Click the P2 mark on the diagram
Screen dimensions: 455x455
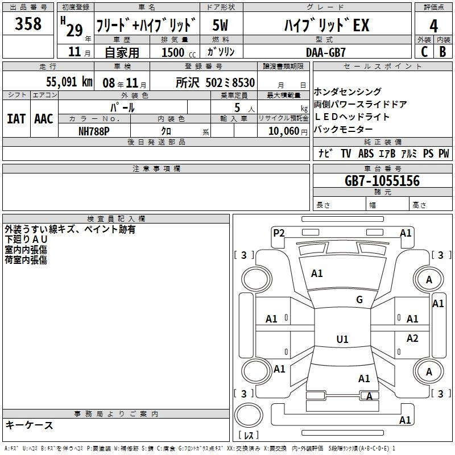(x=279, y=233)
